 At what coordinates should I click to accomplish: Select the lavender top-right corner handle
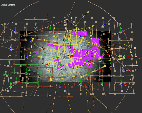tap(117, 22)
